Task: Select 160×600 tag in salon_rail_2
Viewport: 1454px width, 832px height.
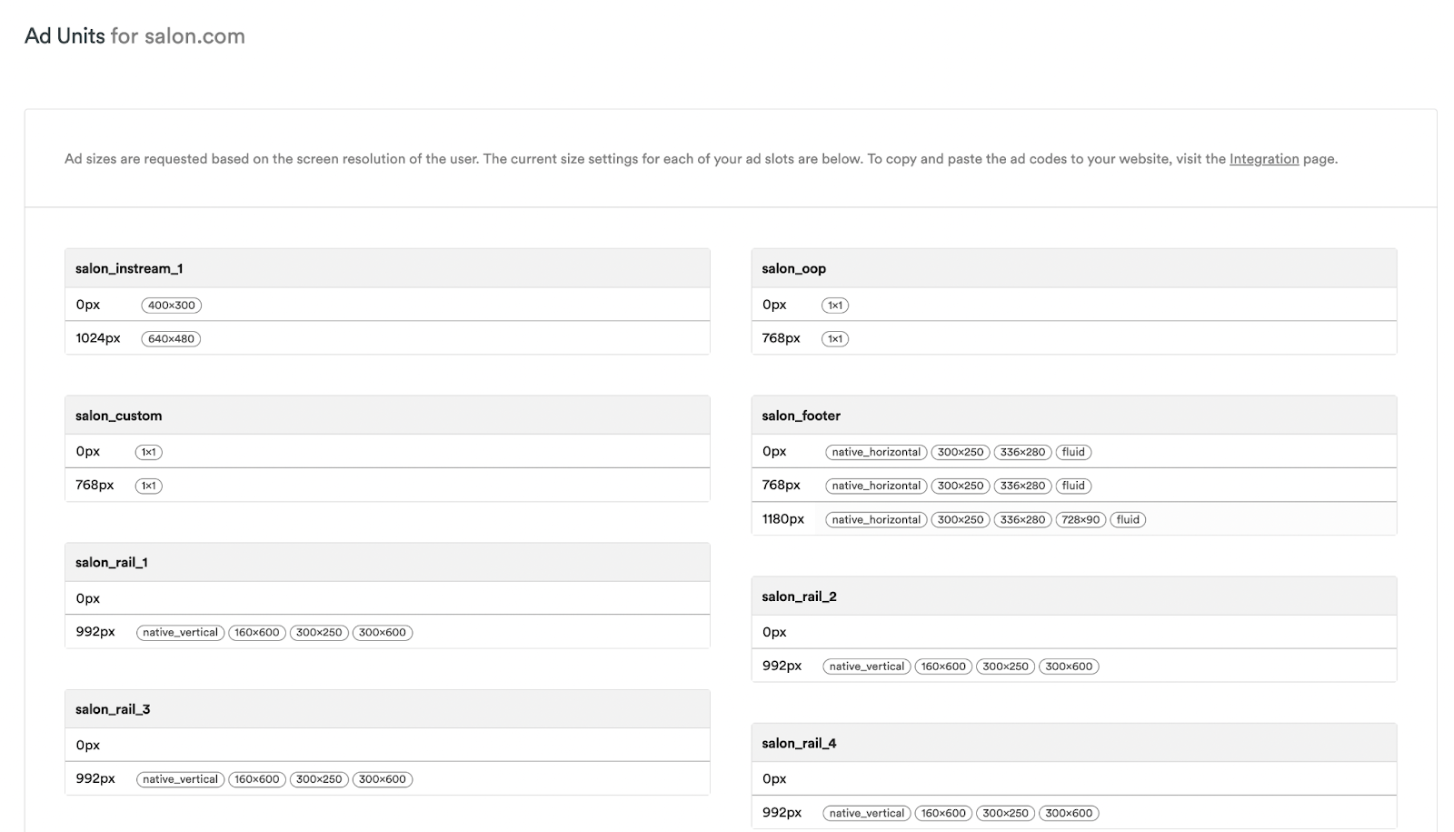Action: (x=943, y=667)
